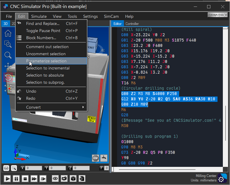
Task: Choose Comment out selection
Action: (51, 47)
